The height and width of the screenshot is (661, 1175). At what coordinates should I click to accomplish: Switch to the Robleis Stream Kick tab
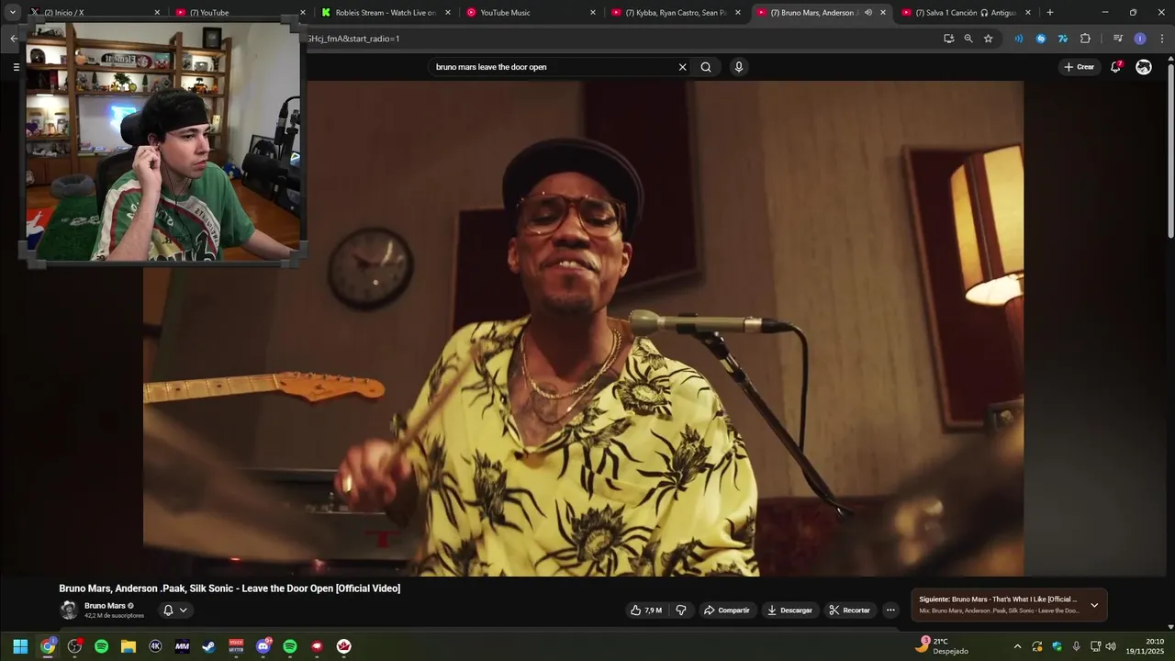(x=384, y=13)
